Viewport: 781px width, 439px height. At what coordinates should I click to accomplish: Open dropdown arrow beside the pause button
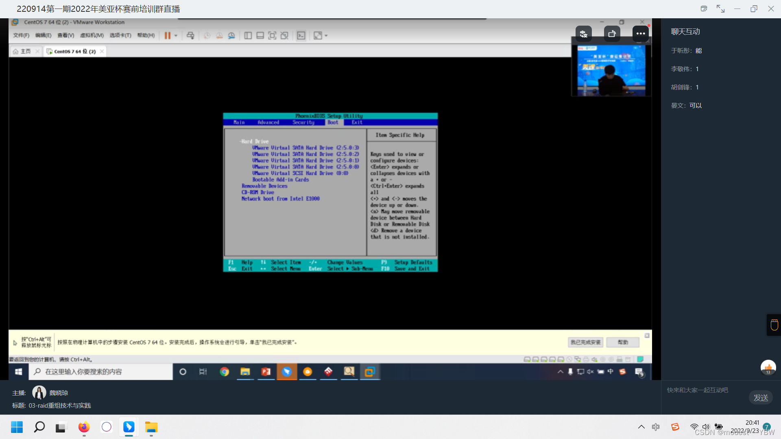[x=176, y=36]
